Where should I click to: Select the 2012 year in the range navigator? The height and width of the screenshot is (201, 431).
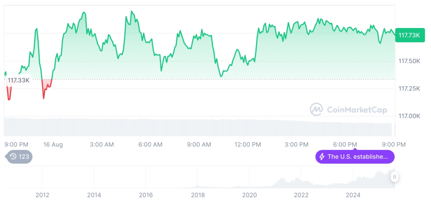43,194
